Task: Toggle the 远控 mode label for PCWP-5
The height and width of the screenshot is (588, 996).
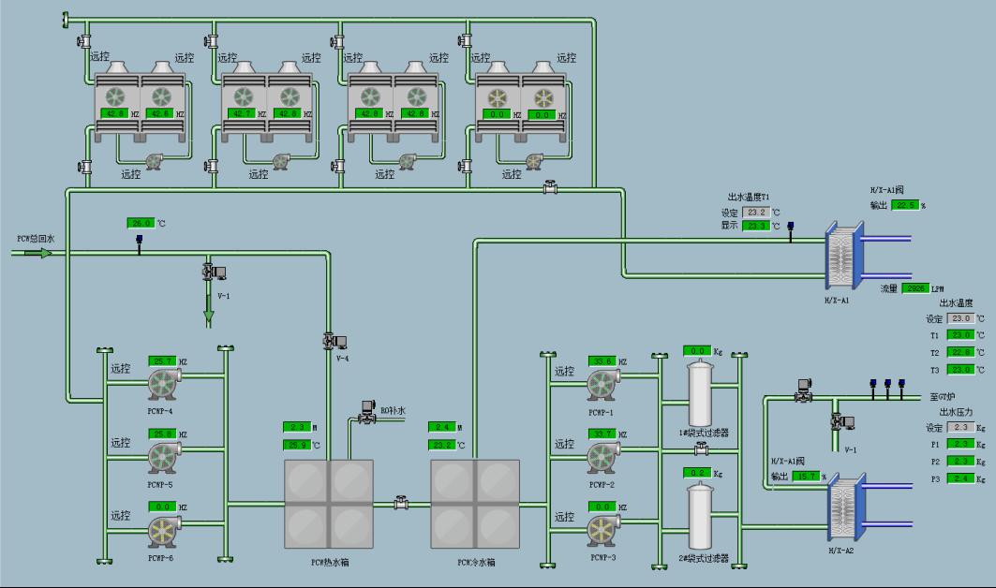Action: 121,443
